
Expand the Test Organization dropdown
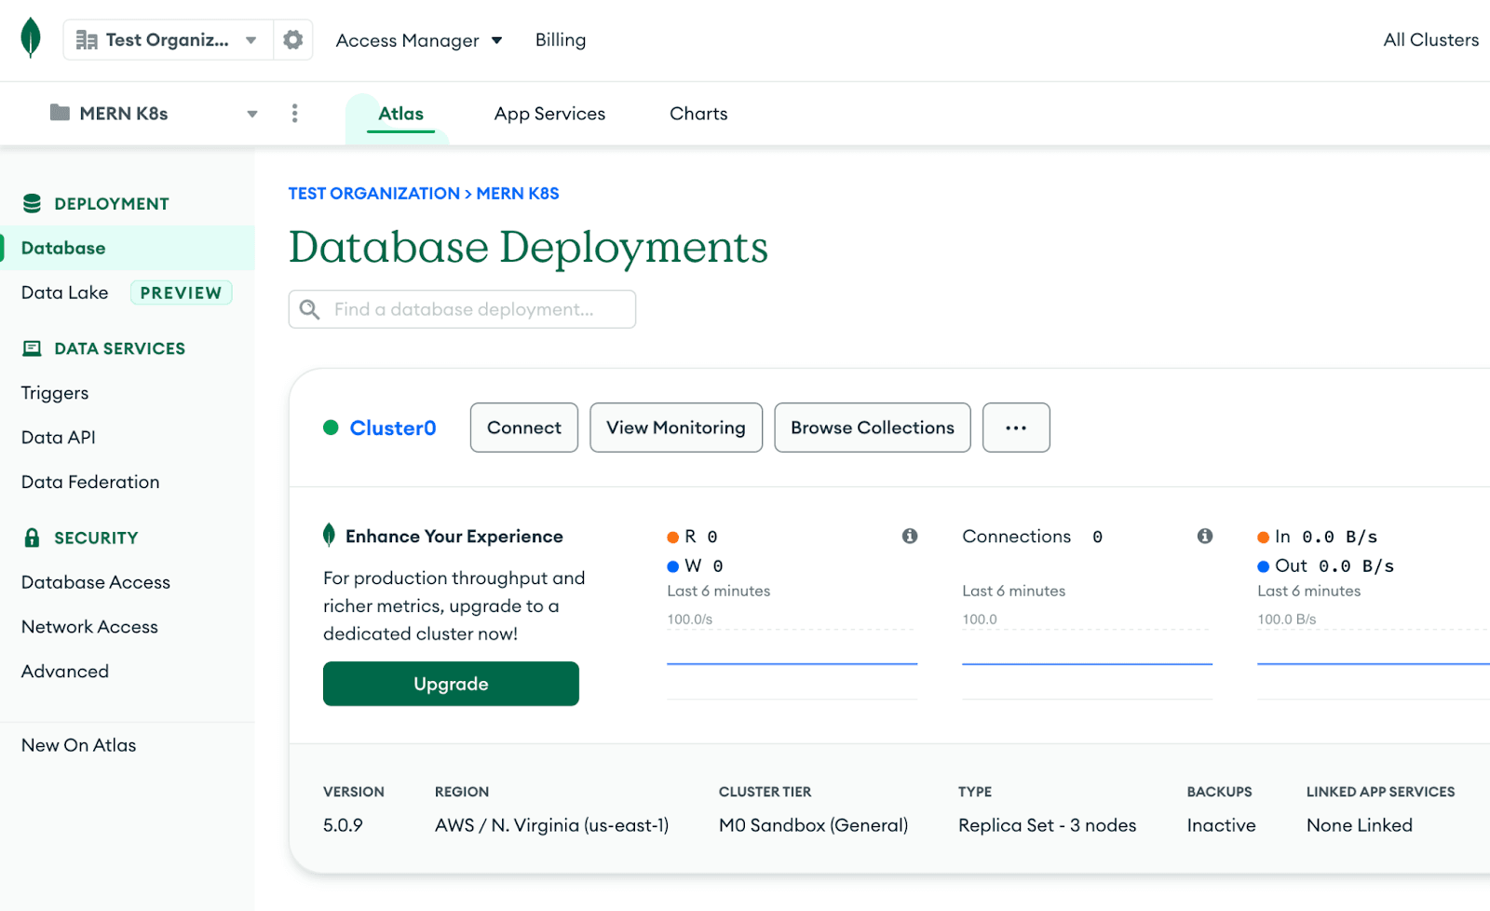pos(169,40)
